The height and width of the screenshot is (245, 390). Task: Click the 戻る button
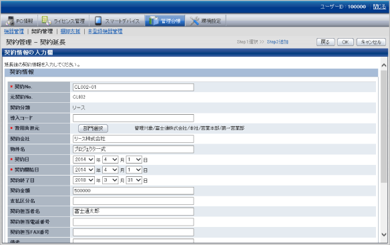click(325, 42)
